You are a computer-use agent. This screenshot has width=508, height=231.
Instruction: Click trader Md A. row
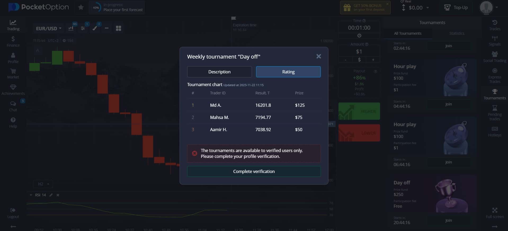pyautogui.click(x=254, y=105)
